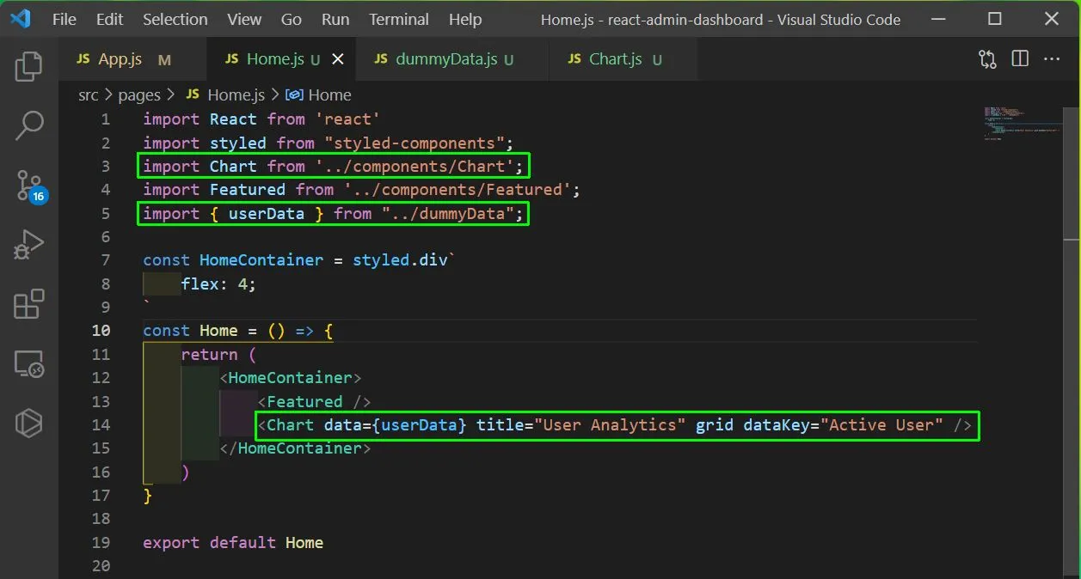Open the Selection menu
This screenshot has height=579, width=1081.
click(x=175, y=19)
